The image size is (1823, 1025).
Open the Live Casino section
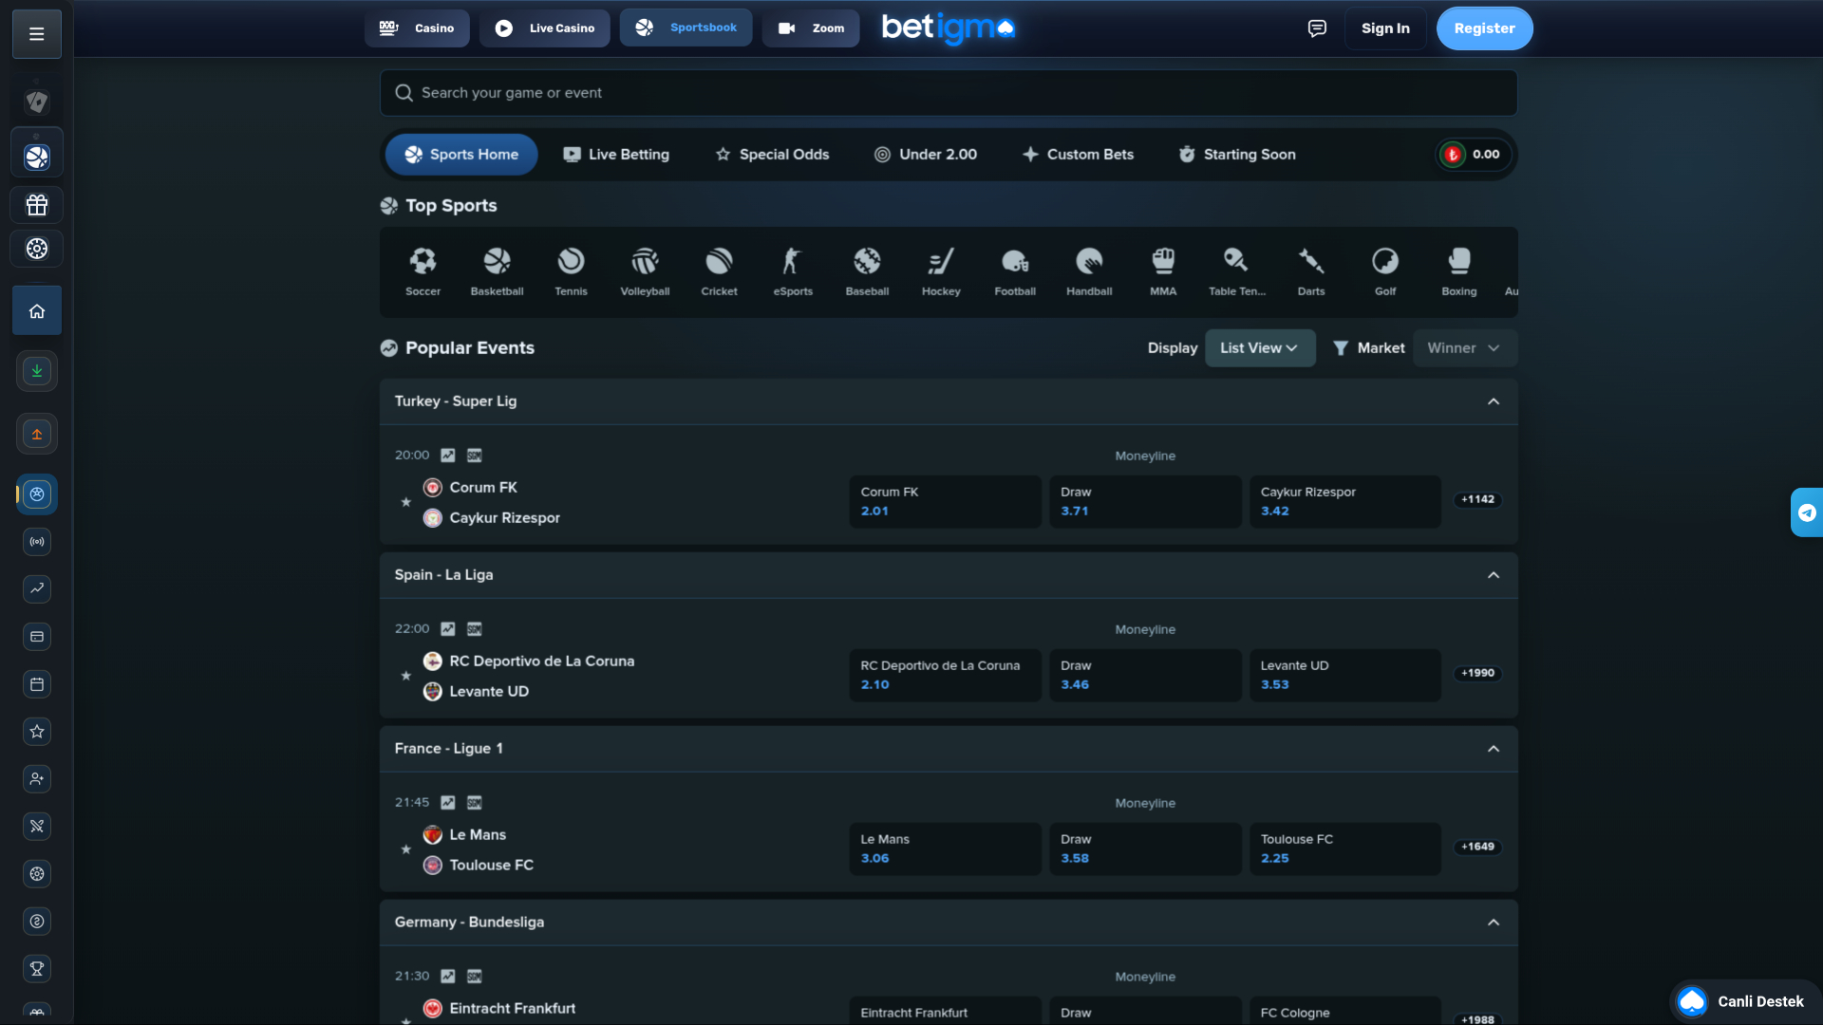pos(544,28)
